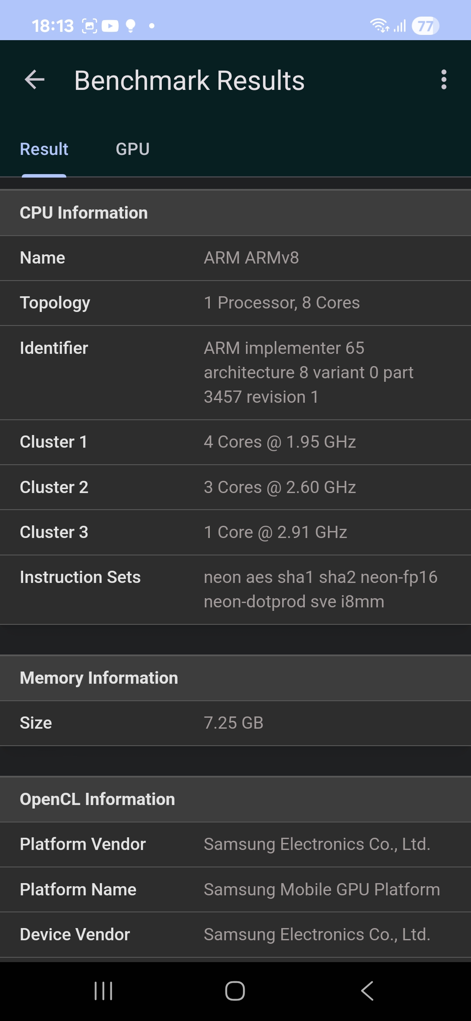Switch to the GPU tab
The height and width of the screenshot is (1021, 471).
click(x=133, y=149)
